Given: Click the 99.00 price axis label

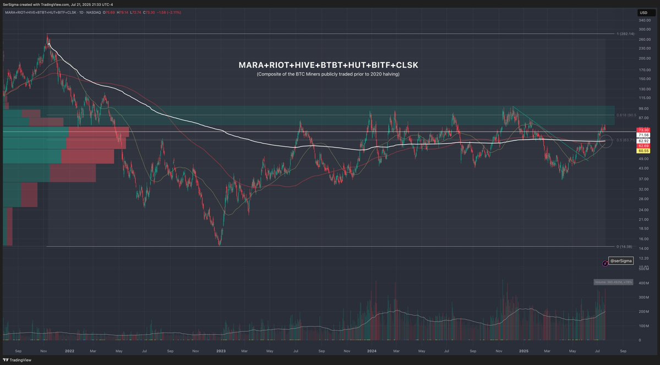Looking at the screenshot, I should [643, 108].
